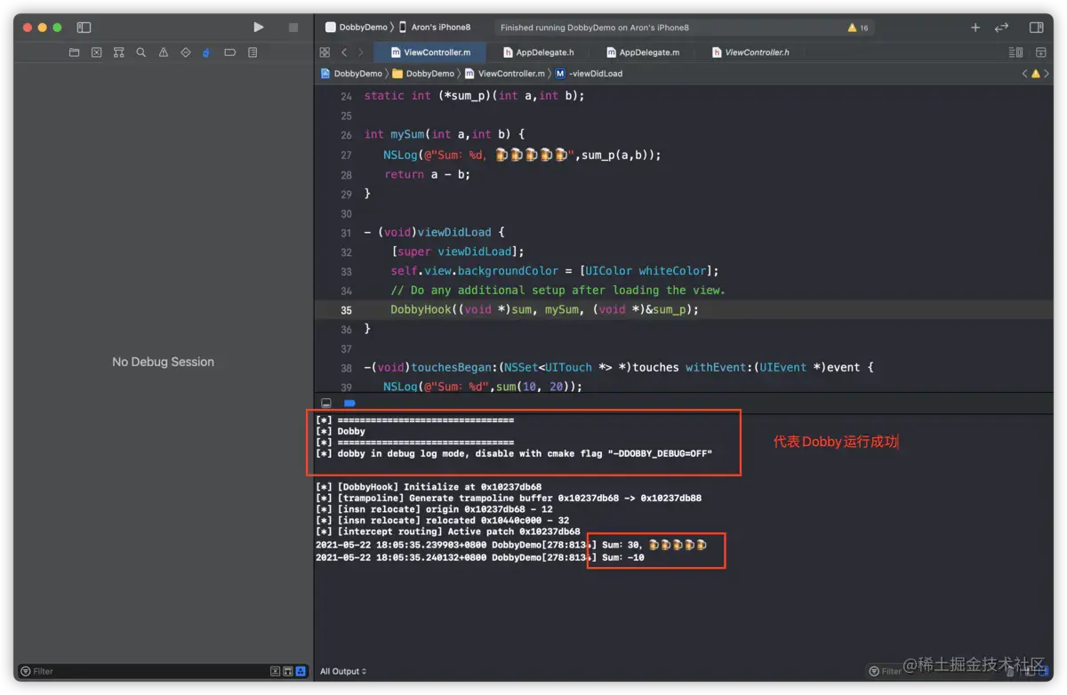Open the Library with the plus button
1067x695 pixels.
(x=975, y=28)
